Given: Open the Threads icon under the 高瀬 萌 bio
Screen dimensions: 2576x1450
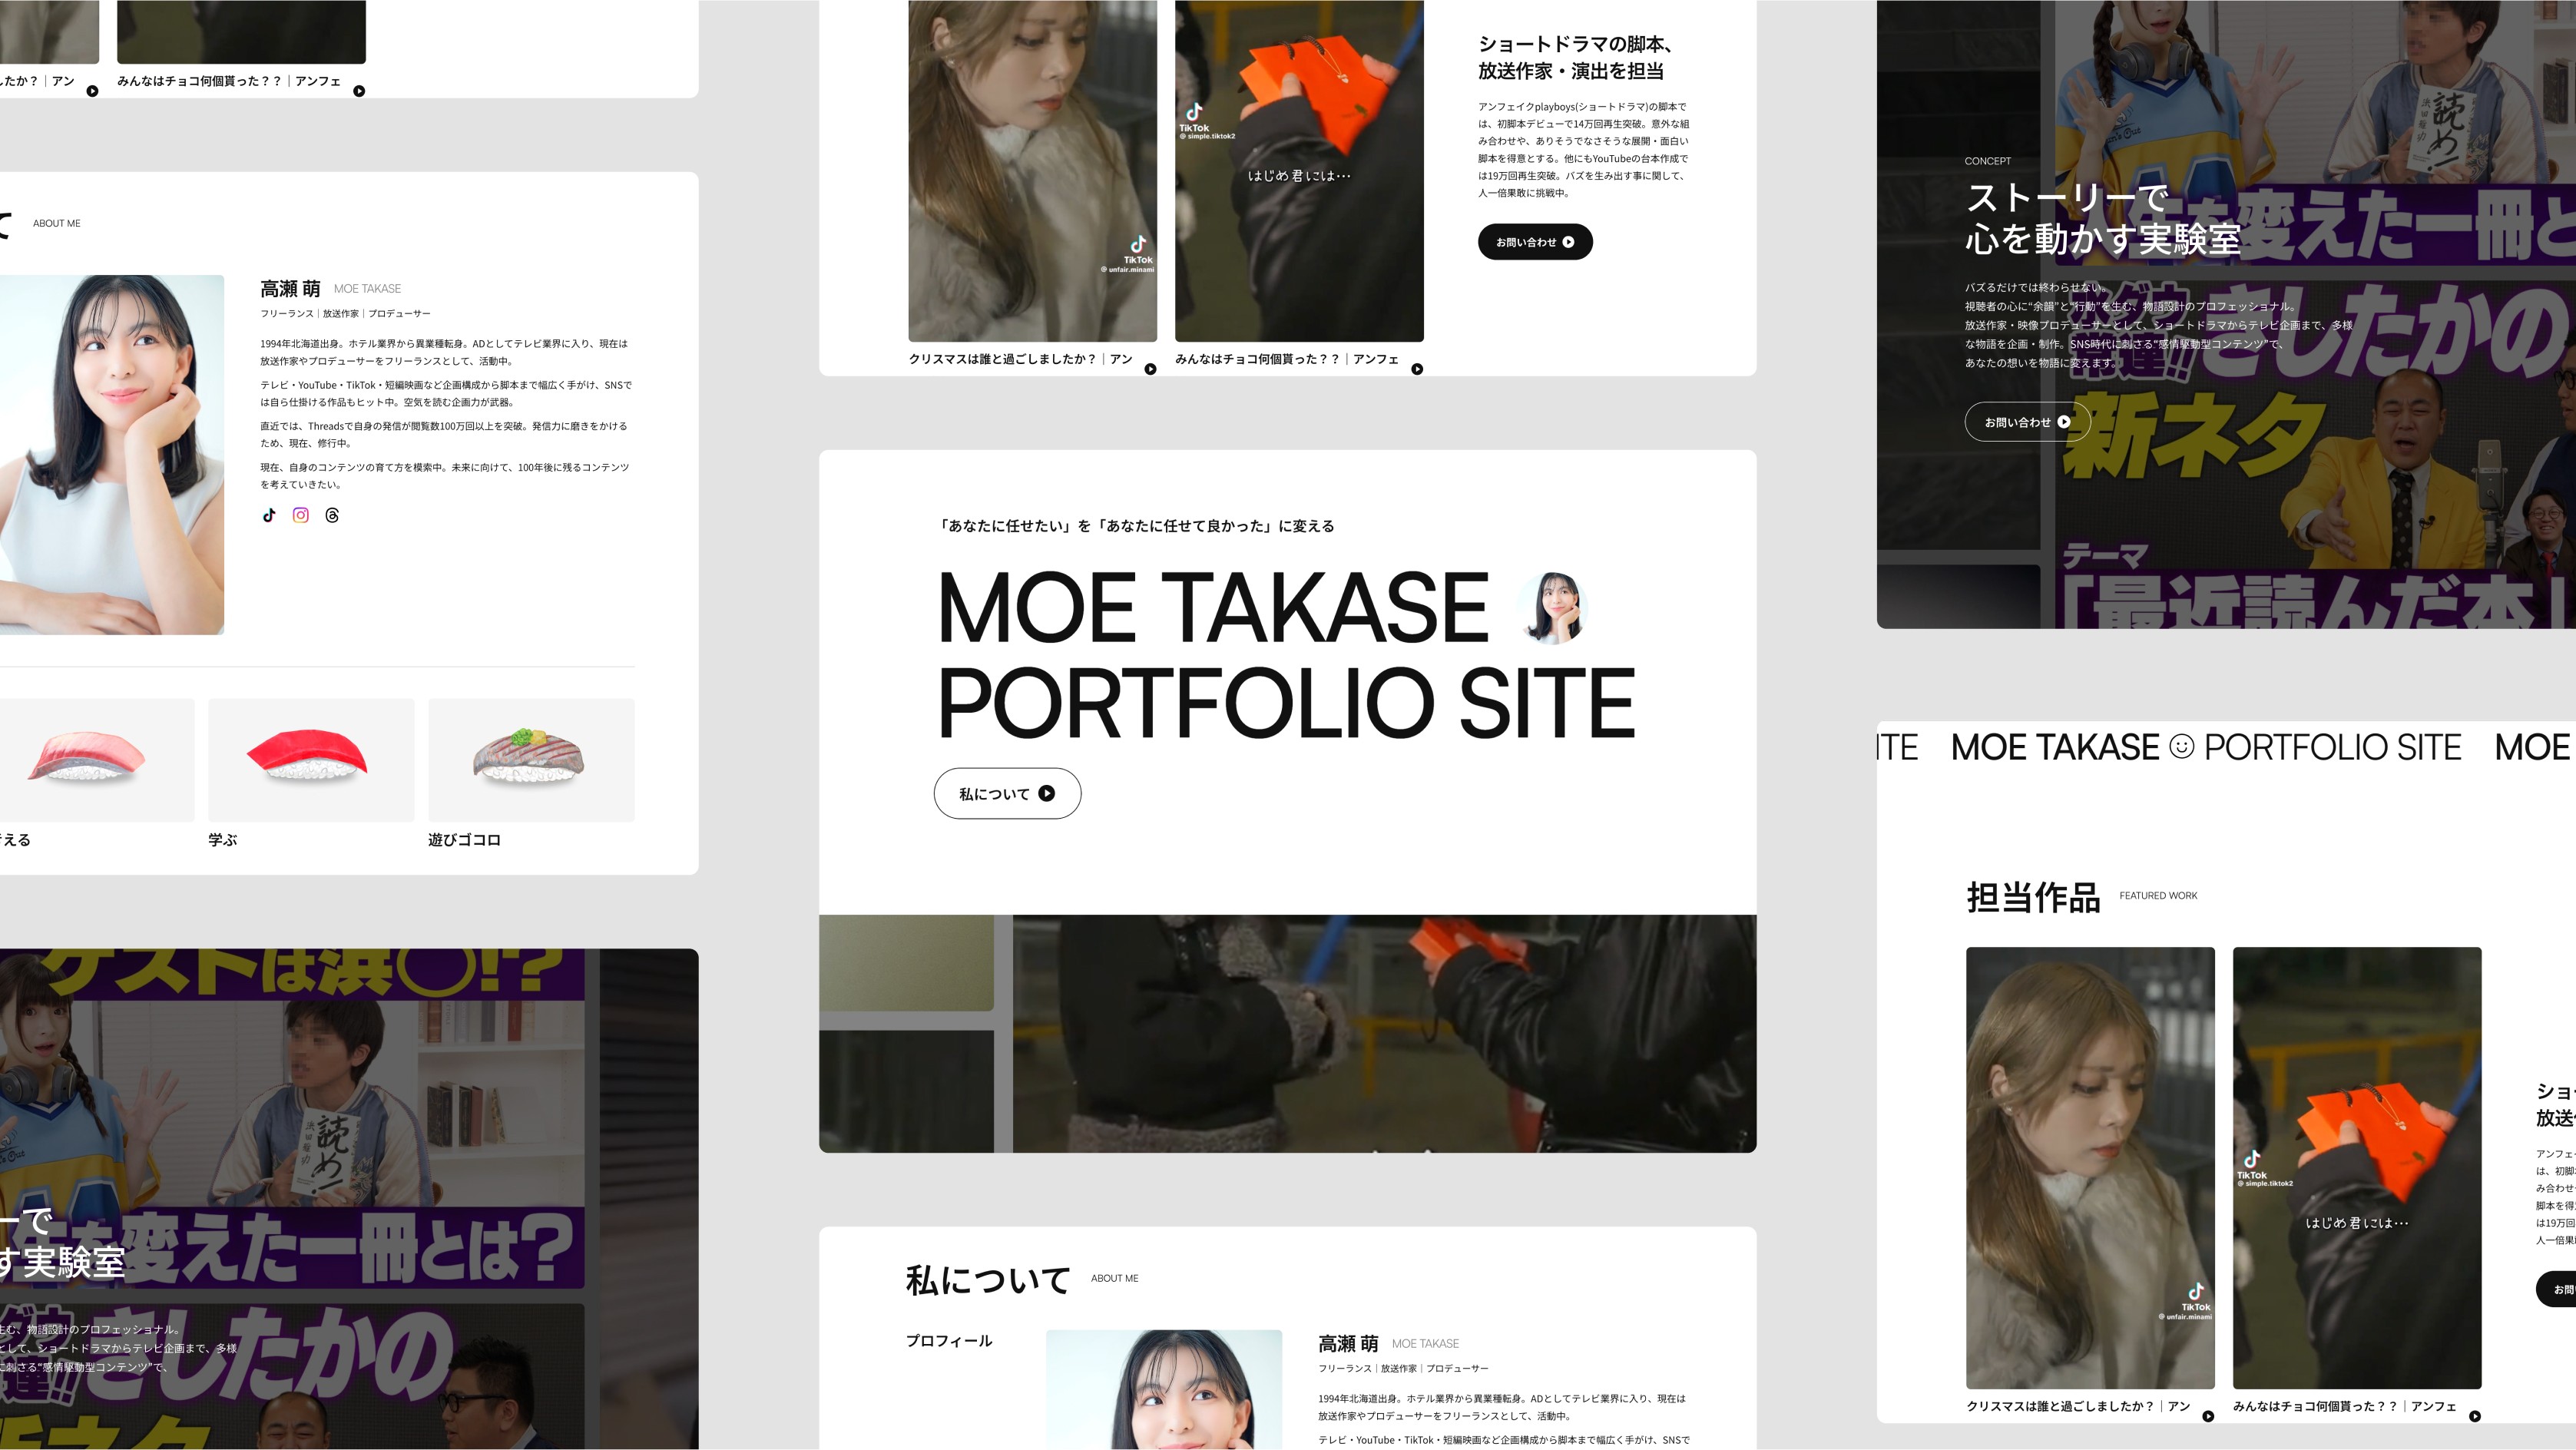Looking at the screenshot, I should tap(332, 515).
